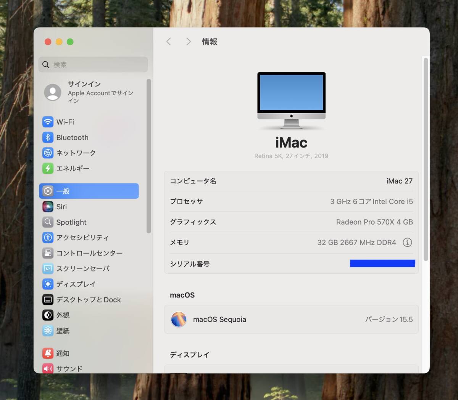Click the ディスプレイ section heading

[x=190, y=355]
